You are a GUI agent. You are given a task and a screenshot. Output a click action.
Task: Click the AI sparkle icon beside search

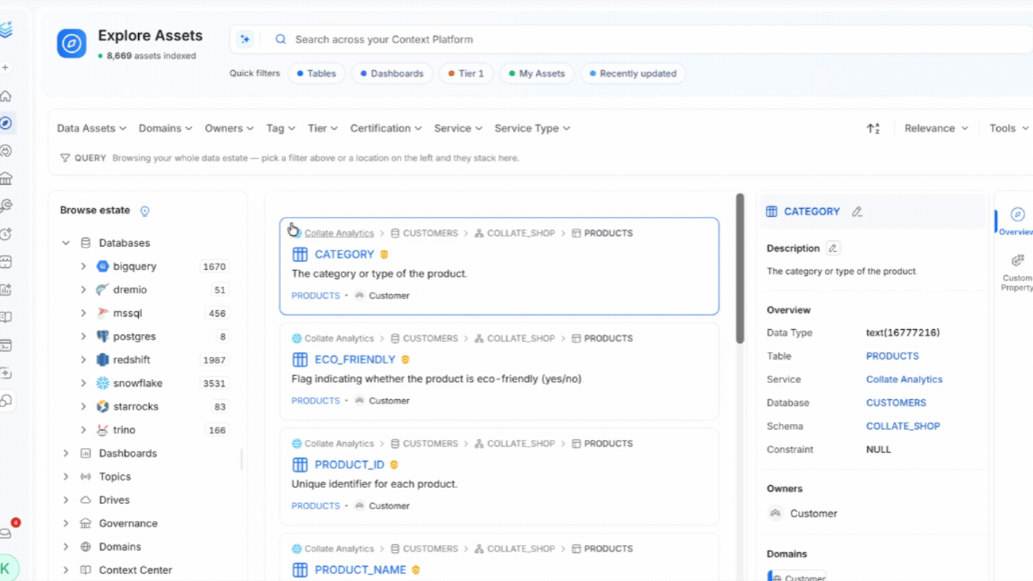tap(245, 39)
